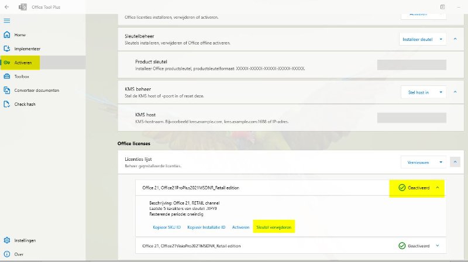468x262 pixels.
Task: Click Kopieer Installatie ID link
Action: [207, 227]
